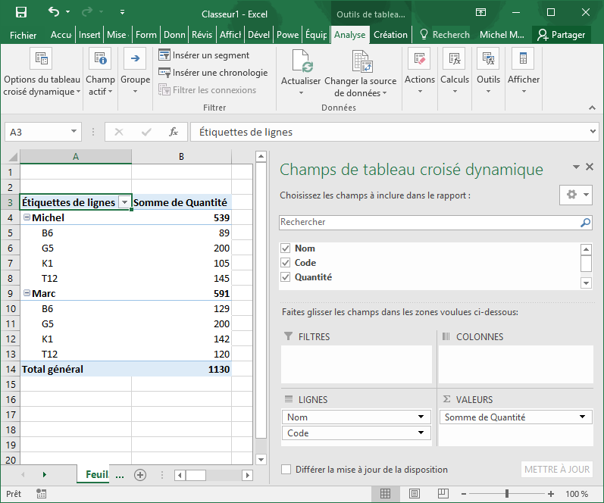
Task: Open Étiquettes de lignes filter dropdown
Action: pos(124,203)
